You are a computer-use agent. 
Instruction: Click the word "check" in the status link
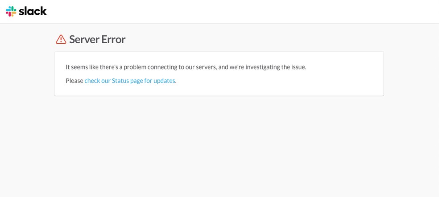coord(92,81)
